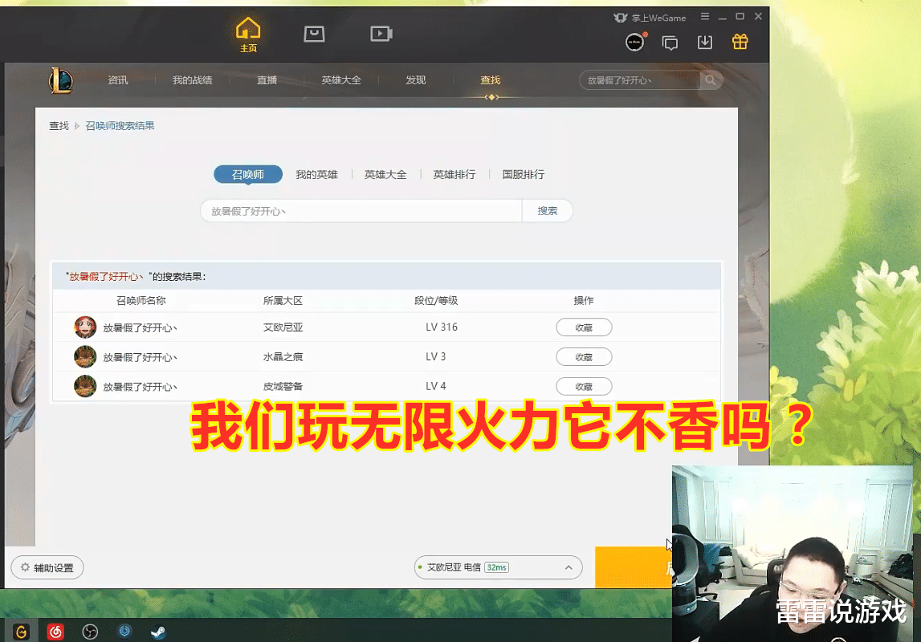Open the hamburger menu icon in title bar

(x=705, y=16)
